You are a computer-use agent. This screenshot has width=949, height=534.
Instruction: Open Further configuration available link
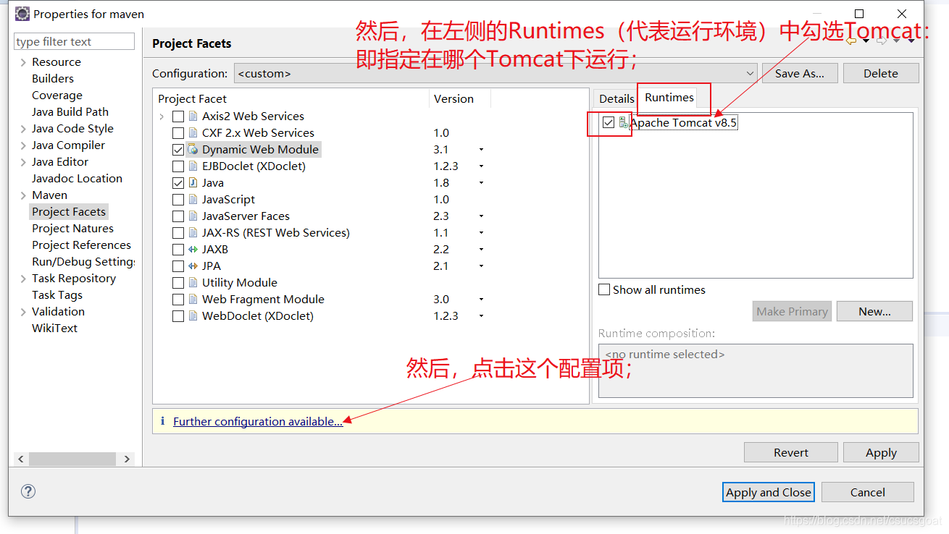pos(258,421)
